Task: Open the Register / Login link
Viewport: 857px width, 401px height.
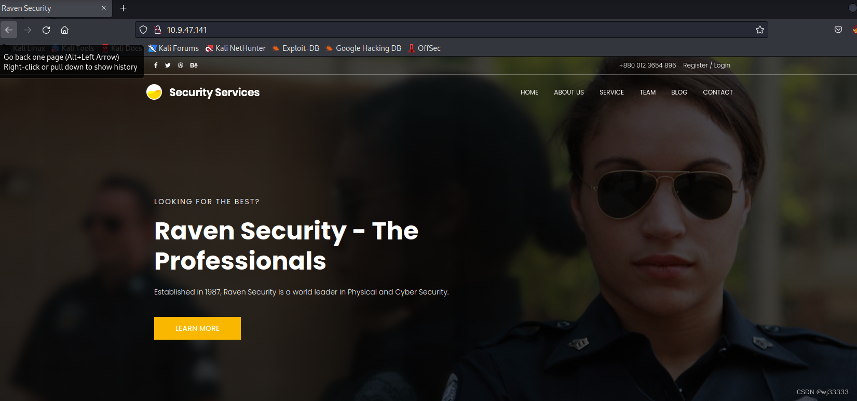Action: 706,65
